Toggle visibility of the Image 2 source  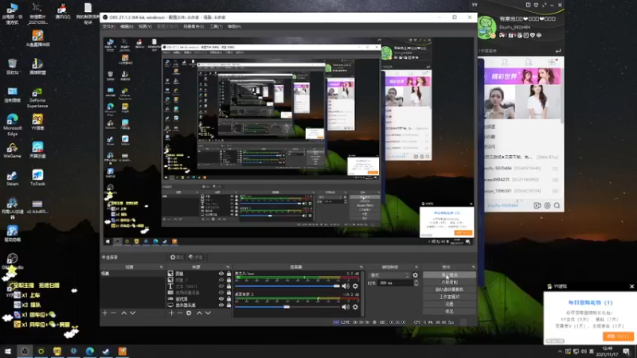click(x=221, y=280)
